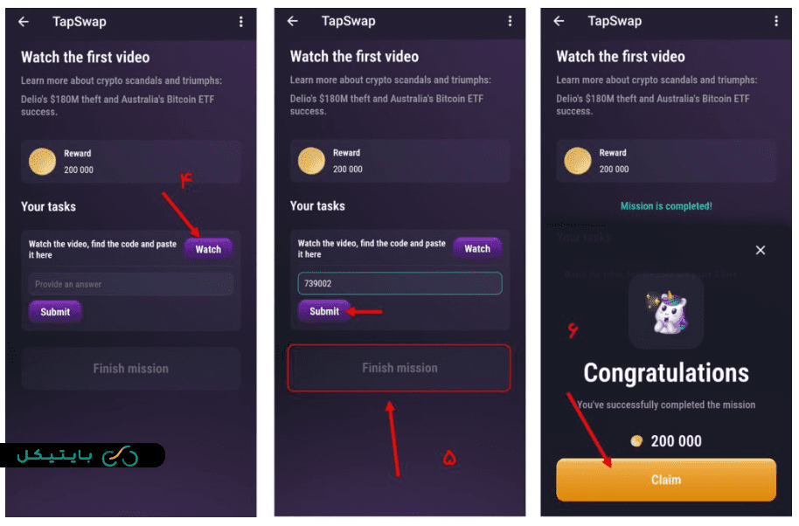The height and width of the screenshot is (526, 799).
Task: Tap the back arrow on the first panel
Action: tap(24, 21)
